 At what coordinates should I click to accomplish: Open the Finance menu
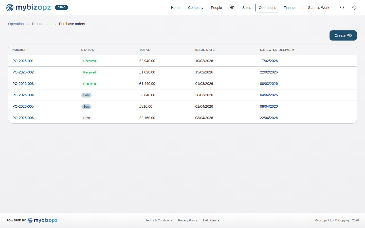290,8
